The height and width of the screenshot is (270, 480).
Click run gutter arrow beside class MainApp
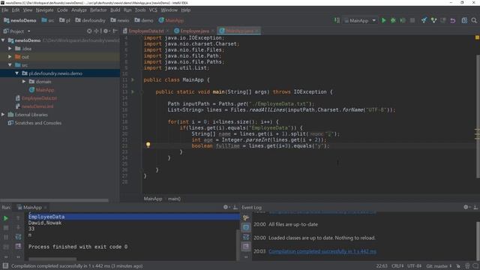point(133,80)
